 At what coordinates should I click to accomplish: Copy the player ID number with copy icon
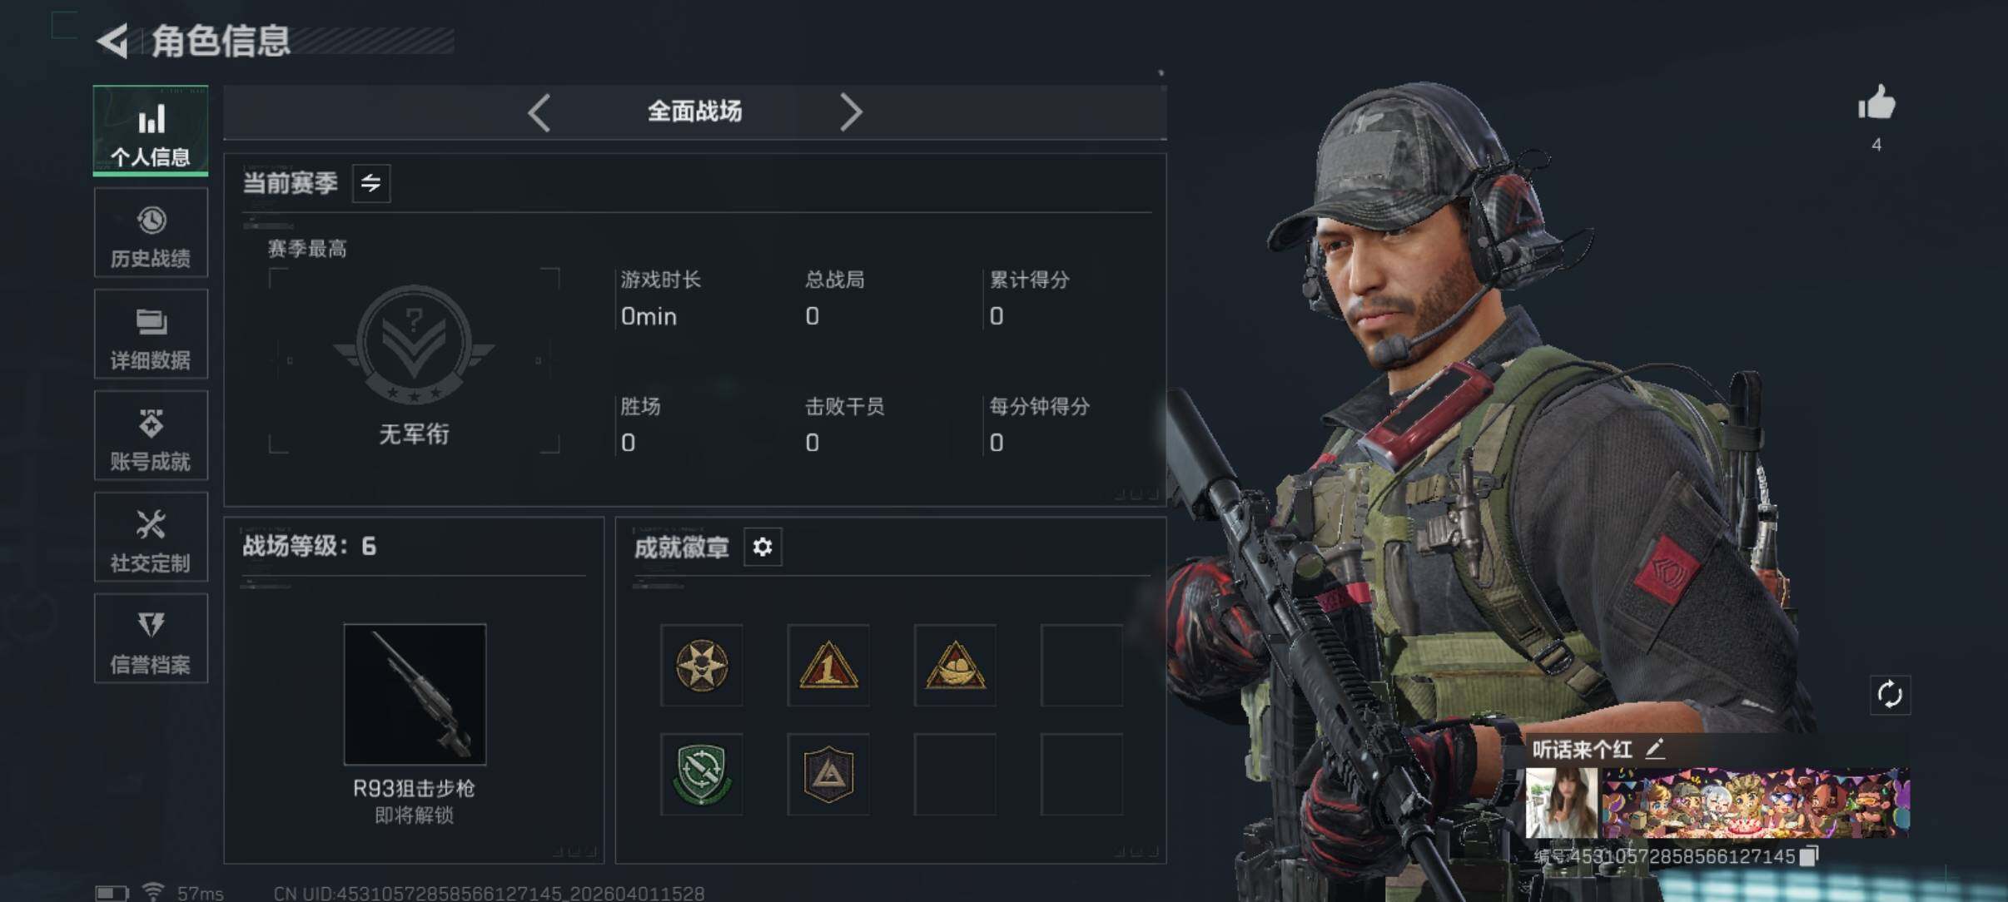(1808, 856)
